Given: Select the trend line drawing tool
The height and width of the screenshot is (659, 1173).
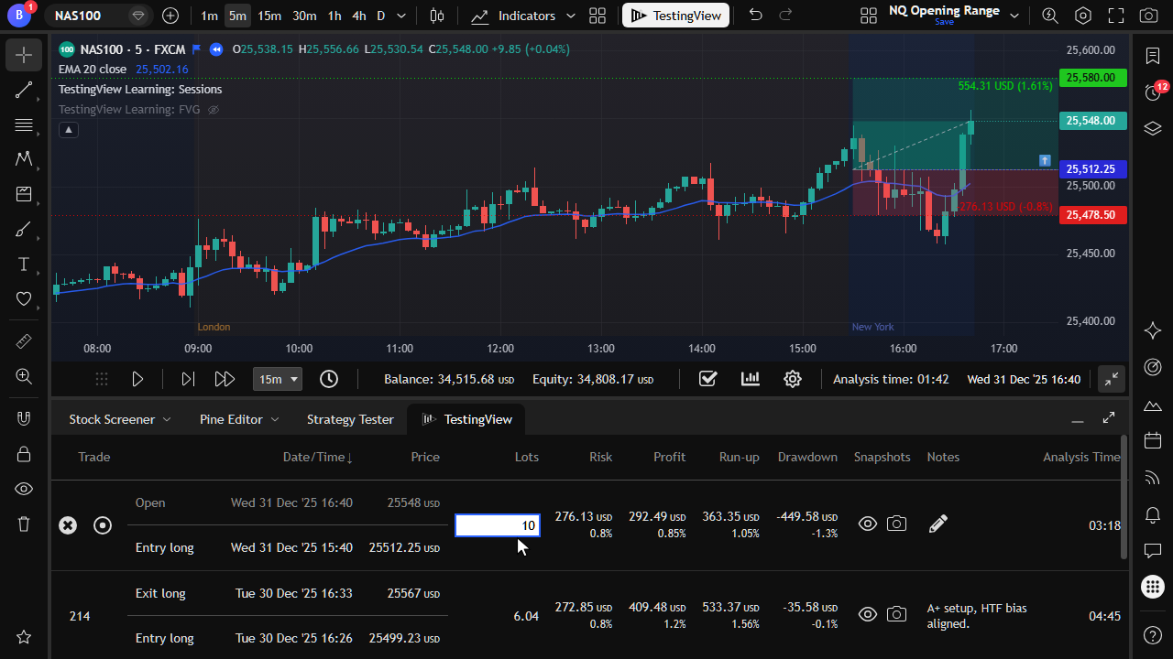Looking at the screenshot, I should point(24,90).
